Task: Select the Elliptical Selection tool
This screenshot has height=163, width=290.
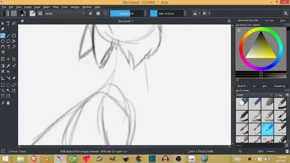Action: point(8,85)
